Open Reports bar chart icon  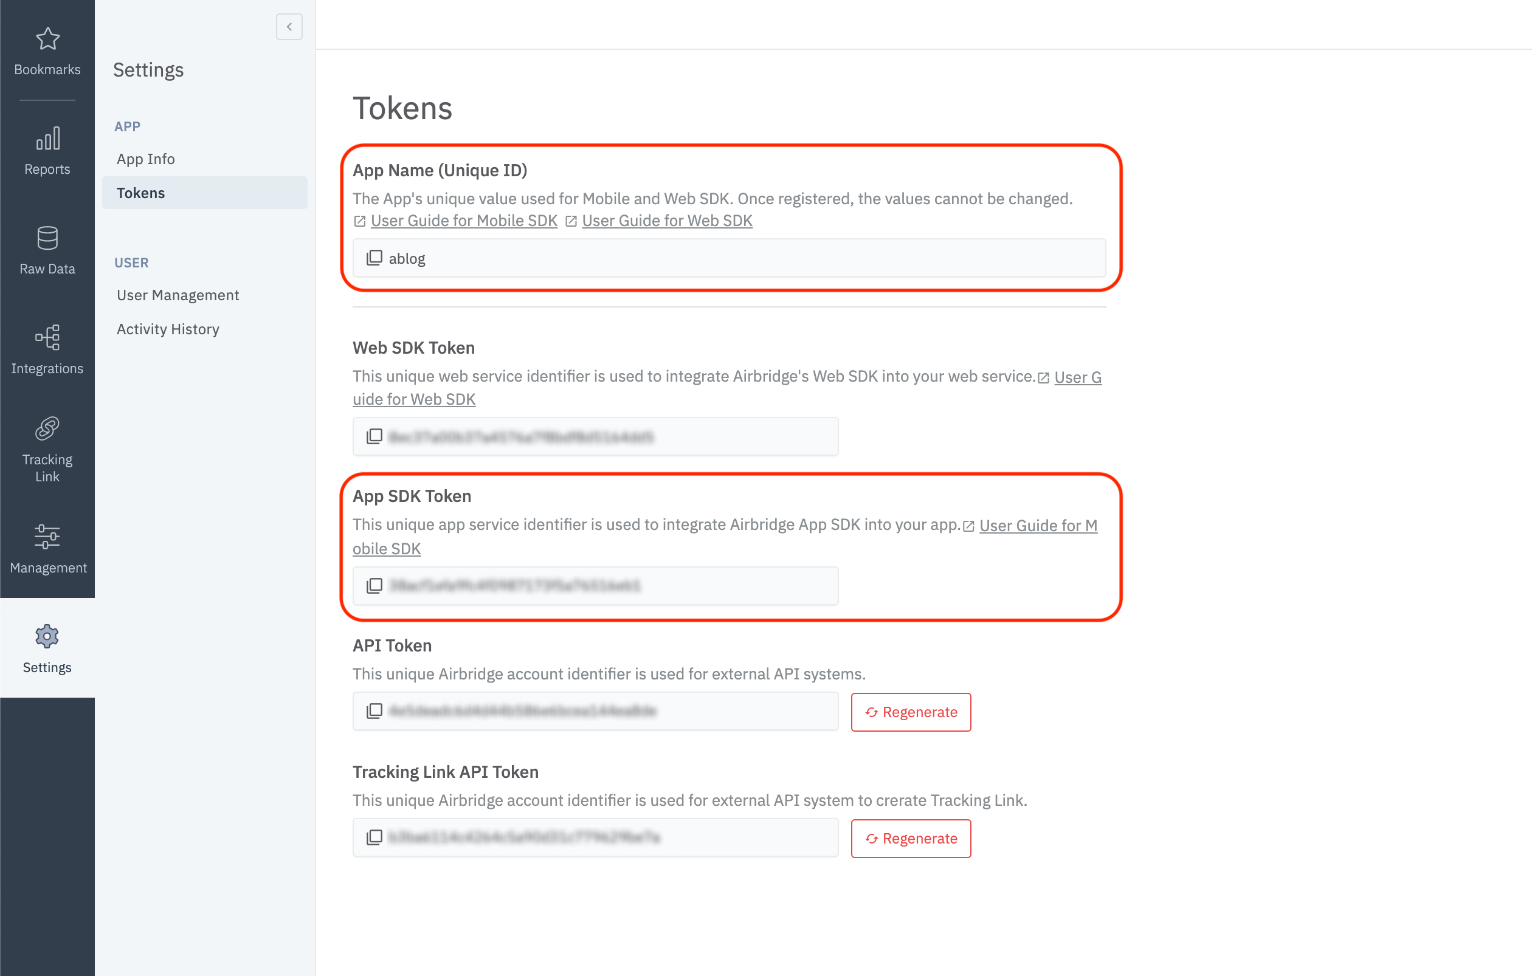[x=47, y=138]
